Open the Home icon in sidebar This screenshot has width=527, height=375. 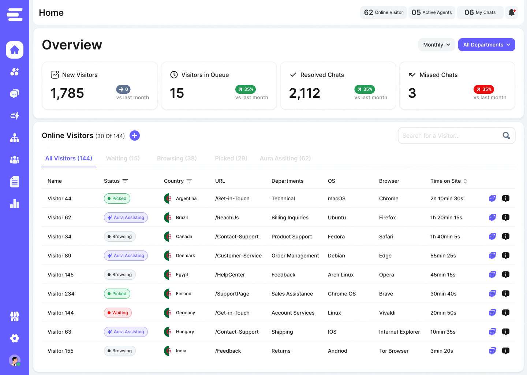coord(15,50)
